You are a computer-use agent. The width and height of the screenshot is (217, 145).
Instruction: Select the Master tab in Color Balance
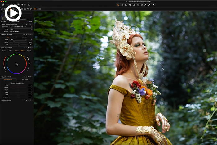(x=4, y=51)
